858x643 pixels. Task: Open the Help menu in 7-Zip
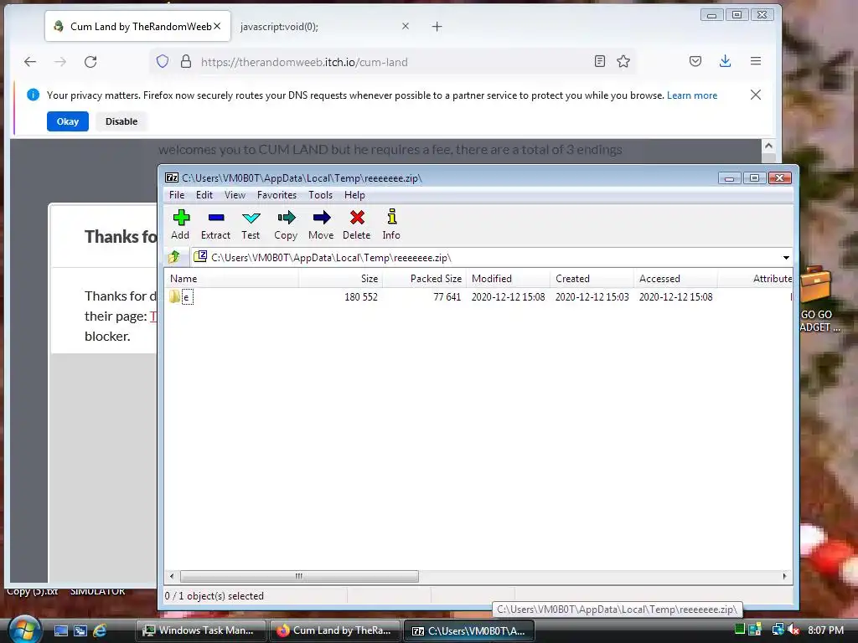[354, 195]
